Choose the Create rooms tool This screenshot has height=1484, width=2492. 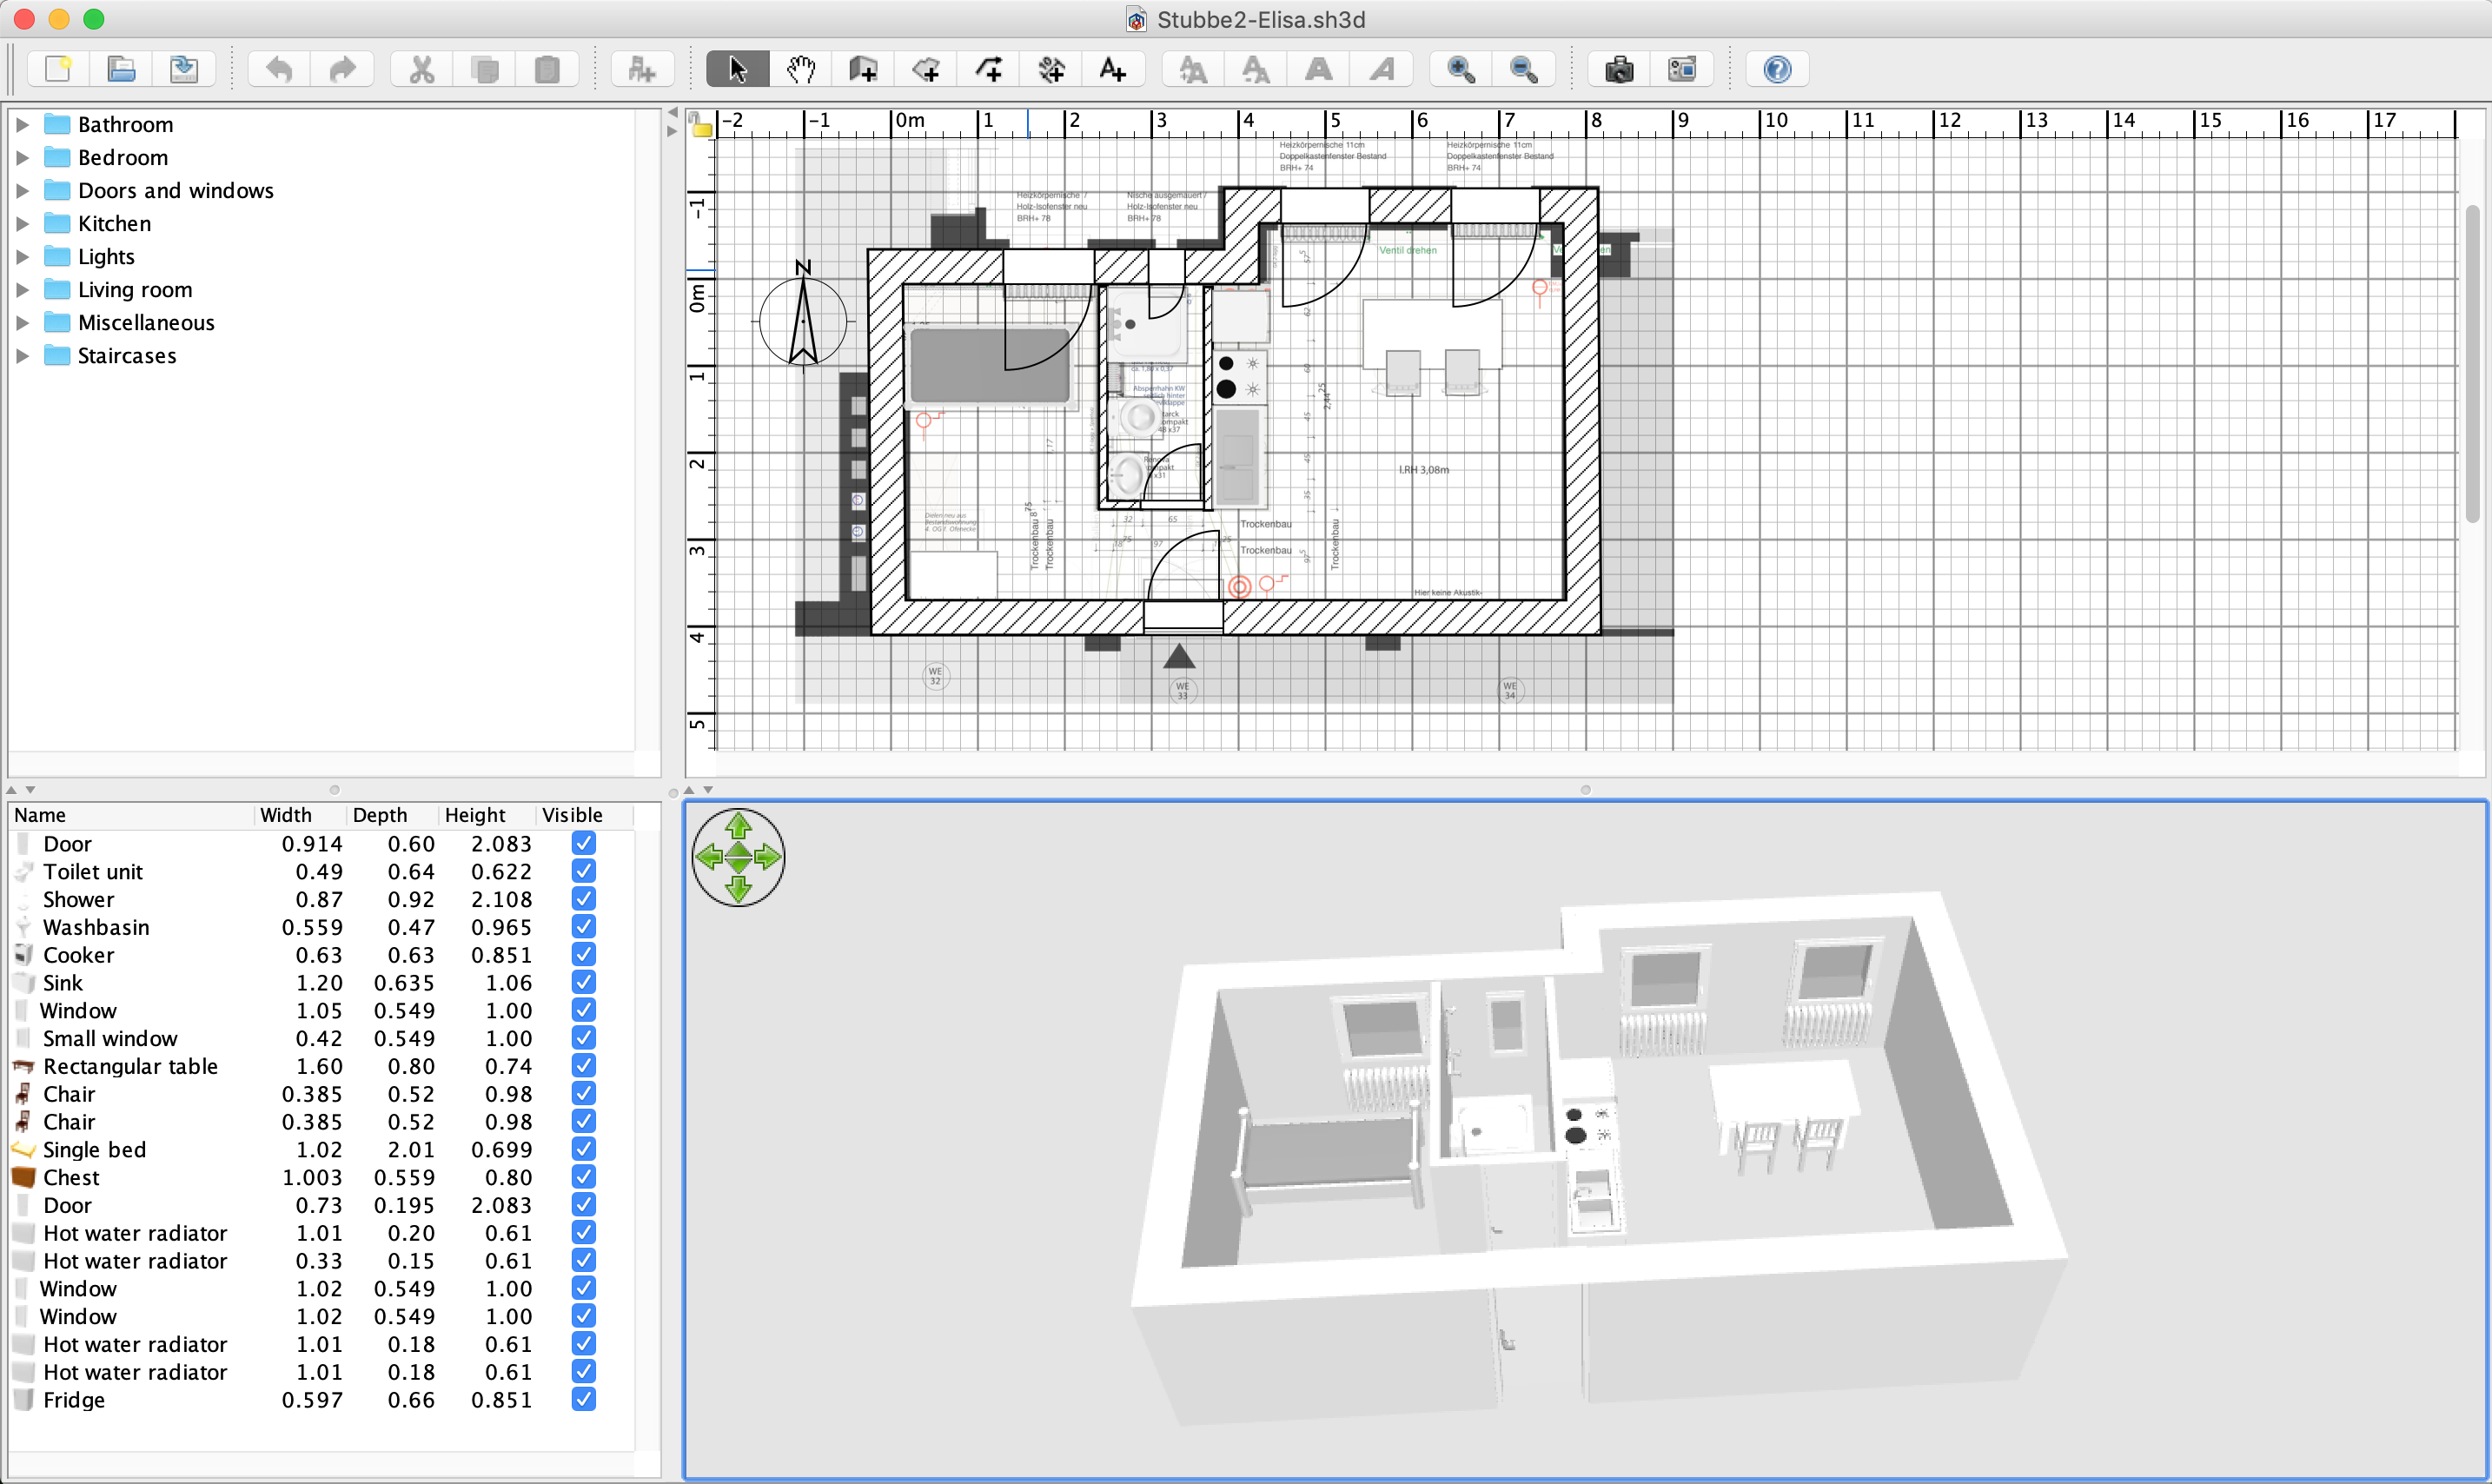(925, 69)
